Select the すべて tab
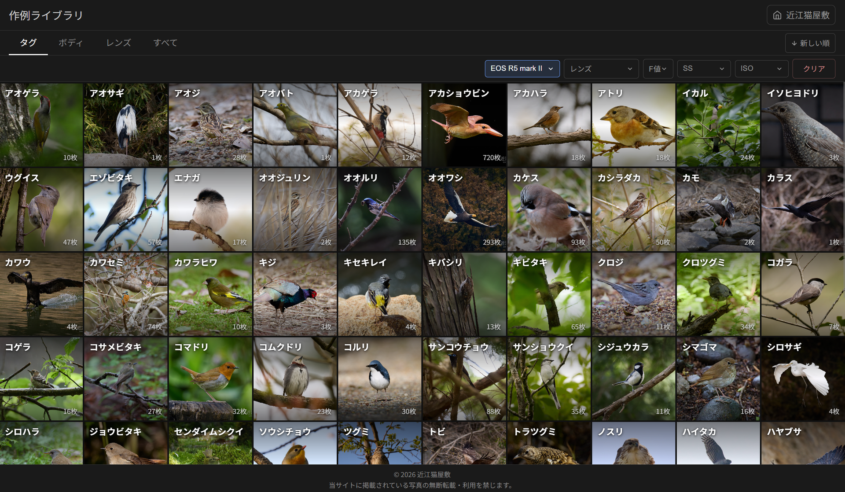845x492 pixels. [x=165, y=43]
